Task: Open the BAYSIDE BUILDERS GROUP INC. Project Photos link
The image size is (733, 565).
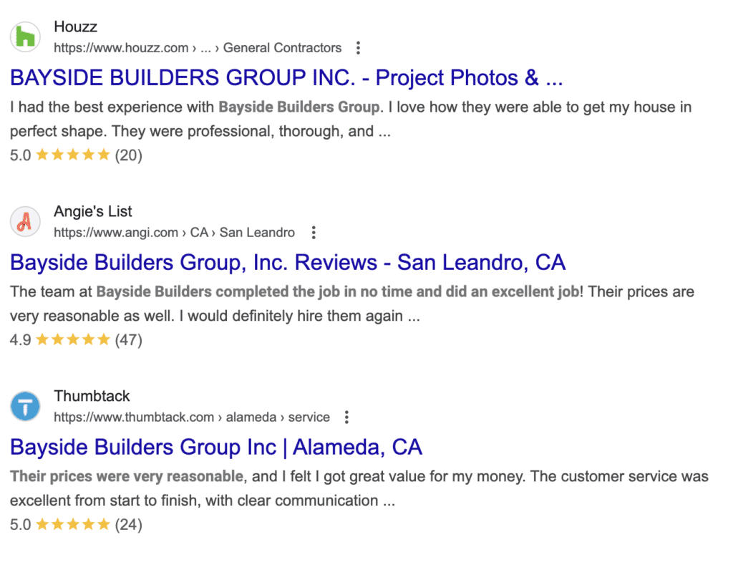Action: tap(286, 77)
